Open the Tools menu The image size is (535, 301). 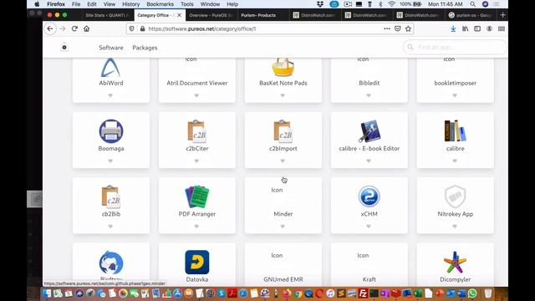187,4
